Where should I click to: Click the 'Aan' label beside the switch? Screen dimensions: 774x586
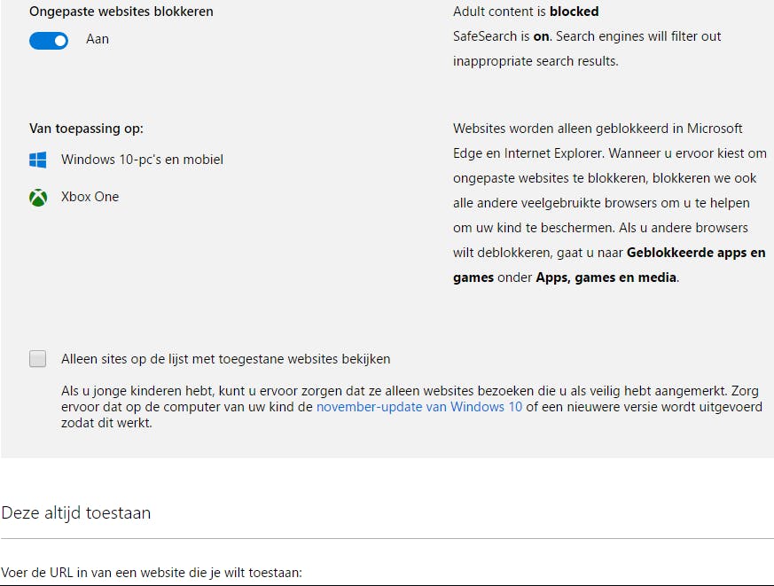point(98,39)
